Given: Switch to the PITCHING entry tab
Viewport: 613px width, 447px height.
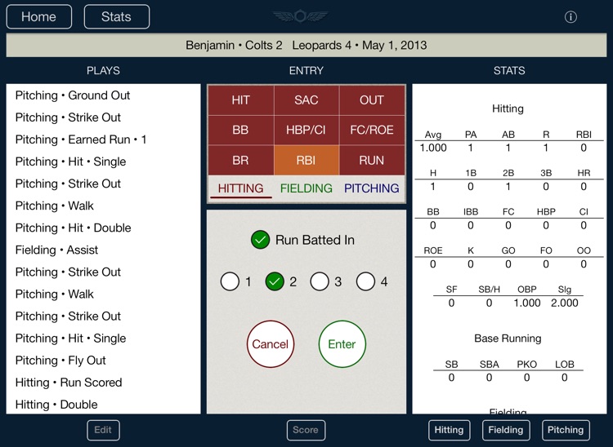Looking at the screenshot, I should click(x=371, y=188).
